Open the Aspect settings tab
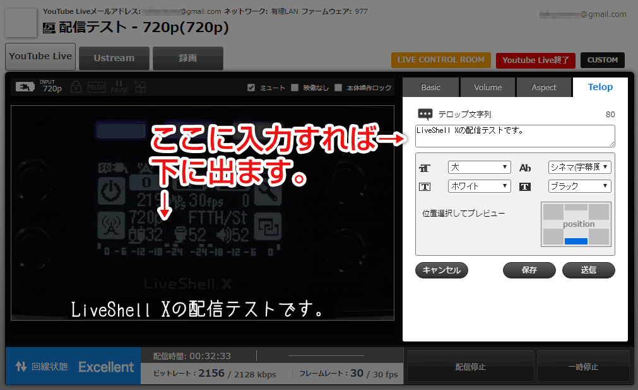 [x=543, y=88]
